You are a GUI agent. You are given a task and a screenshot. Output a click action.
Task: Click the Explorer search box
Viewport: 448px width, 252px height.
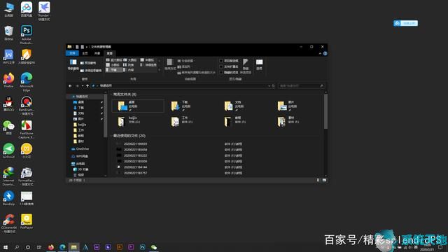[x=302, y=85]
